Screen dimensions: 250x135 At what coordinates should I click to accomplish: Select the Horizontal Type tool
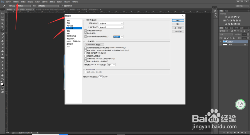click(2, 65)
